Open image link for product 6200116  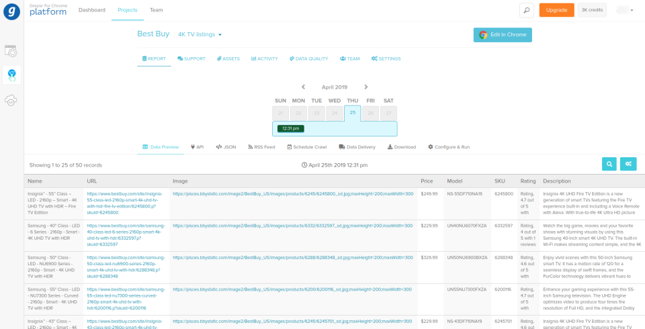coord(292,289)
